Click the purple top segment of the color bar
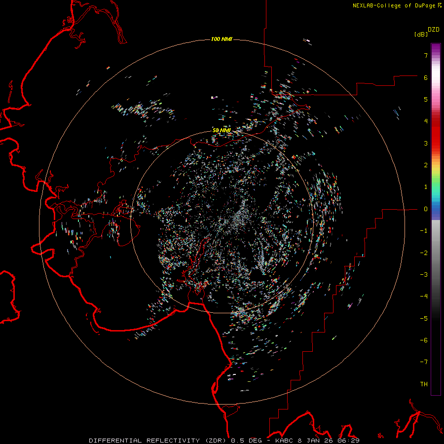The image size is (444, 444). pos(436,49)
